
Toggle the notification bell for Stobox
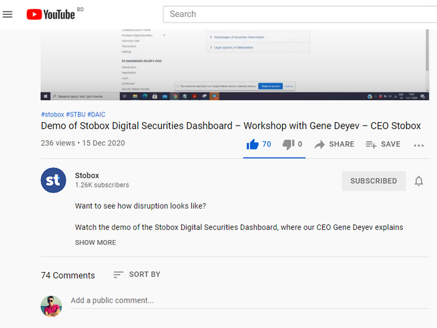419,181
